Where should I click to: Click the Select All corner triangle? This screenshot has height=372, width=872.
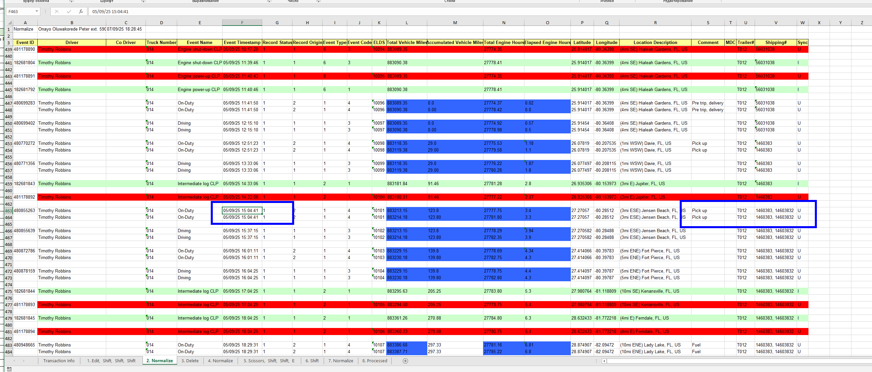(9, 23)
